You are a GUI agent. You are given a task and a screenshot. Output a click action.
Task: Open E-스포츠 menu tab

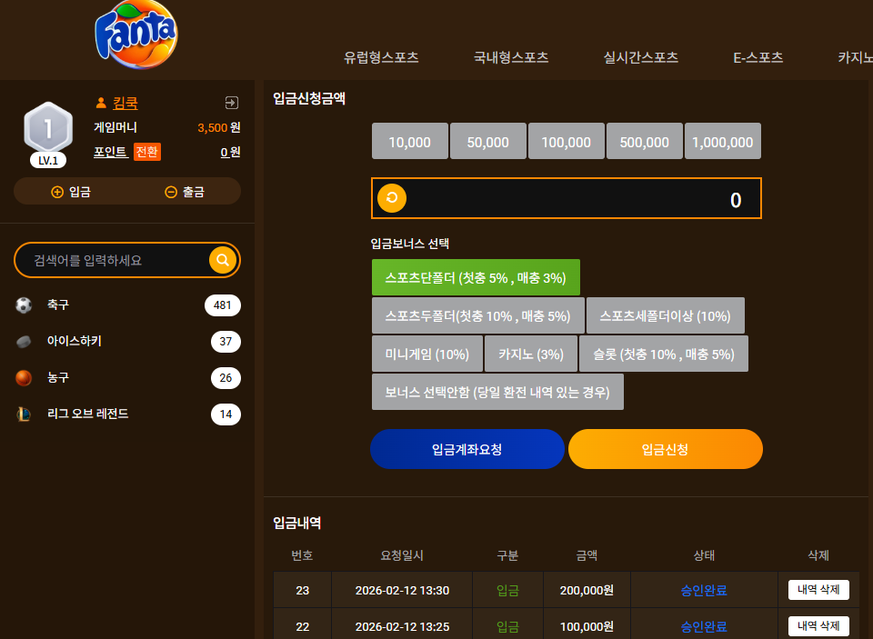(758, 57)
